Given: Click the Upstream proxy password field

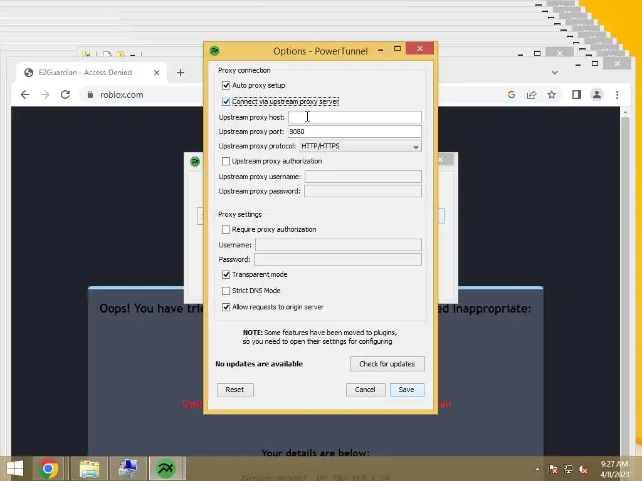Looking at the screenshot, I should click(x=363, y=191).
